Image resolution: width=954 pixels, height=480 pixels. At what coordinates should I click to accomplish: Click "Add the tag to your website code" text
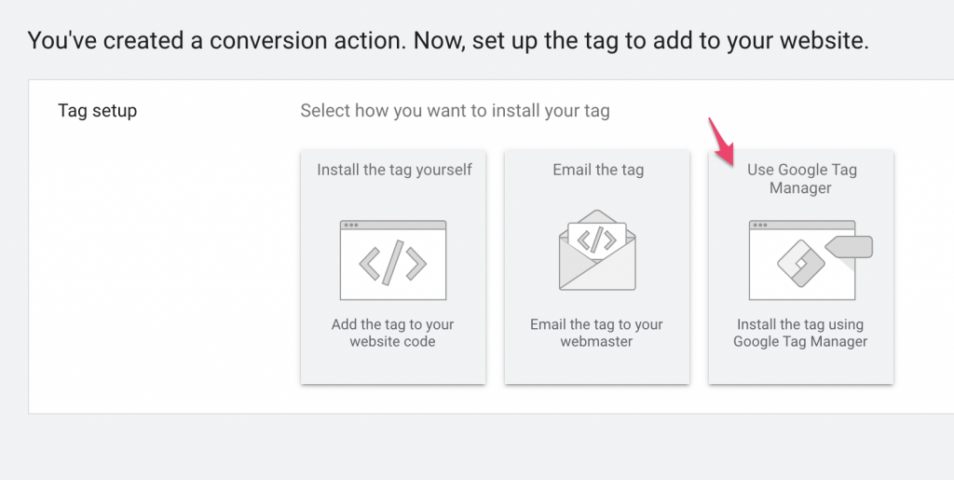click(392, 333)
